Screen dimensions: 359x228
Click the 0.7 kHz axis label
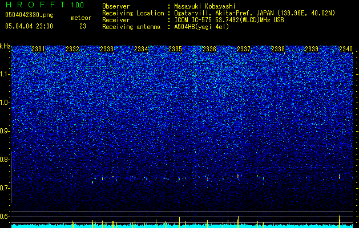5,188
